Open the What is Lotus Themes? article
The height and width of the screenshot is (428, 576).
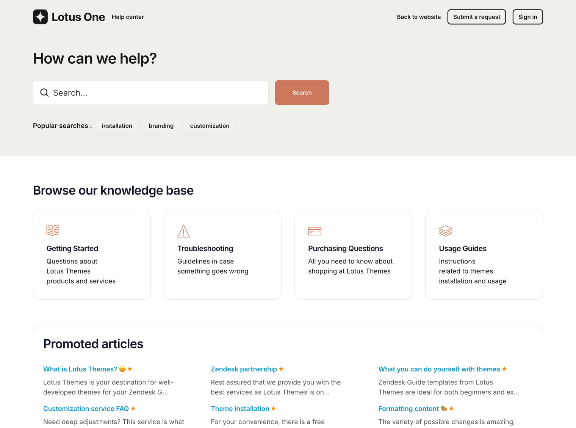[80, 369]
